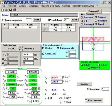This screenshot has width=112, height=106.
Task: Open the ? help menu
Action: 97,6
